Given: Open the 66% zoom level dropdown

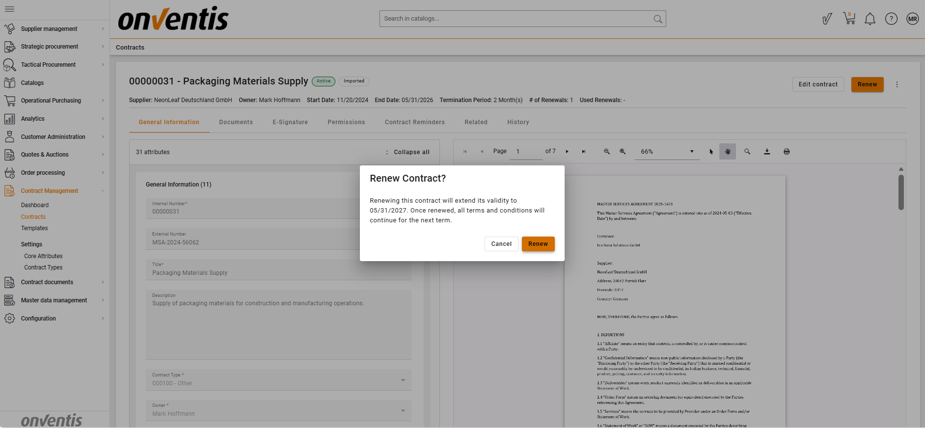Looking at the screenshot, I should point(667,152).
